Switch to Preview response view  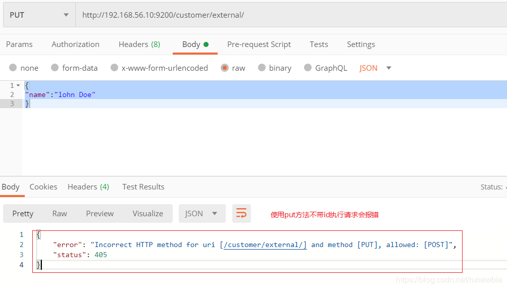coord(100,214)
